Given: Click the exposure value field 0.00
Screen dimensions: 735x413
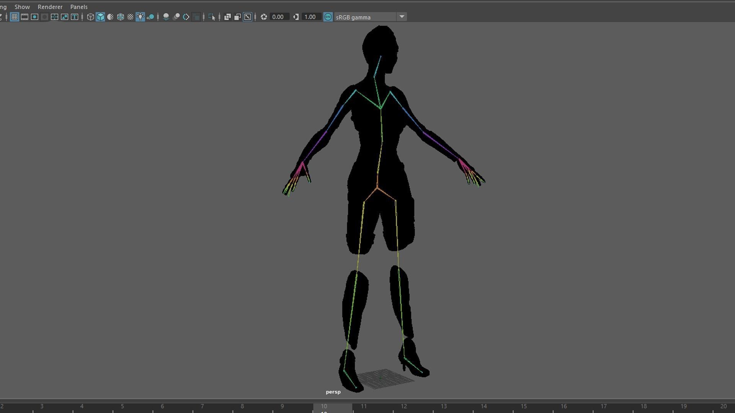Looking at the screenshot, I should pyautogui.click(x=278, y=17).
